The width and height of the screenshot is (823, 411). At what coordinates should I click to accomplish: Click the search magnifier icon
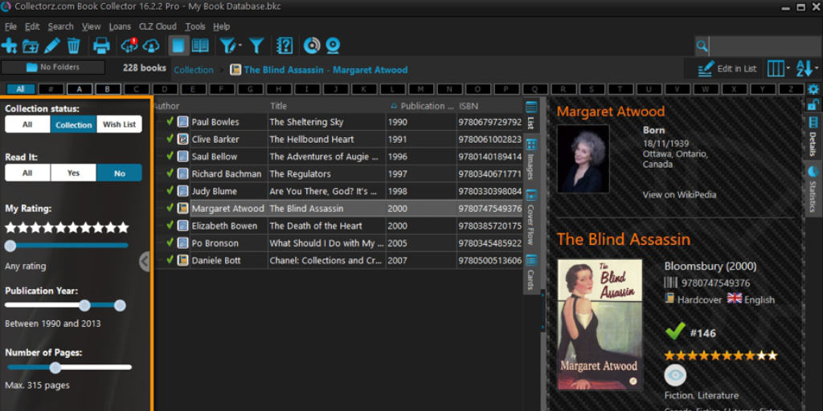[702, 46]
